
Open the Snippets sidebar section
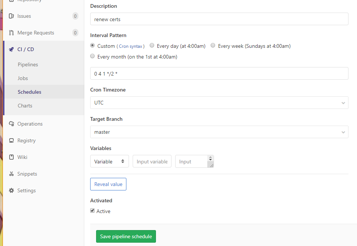tap(27, 174)
